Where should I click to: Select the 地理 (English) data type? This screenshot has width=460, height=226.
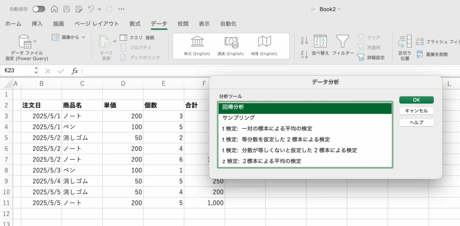(x=264, y=46)
